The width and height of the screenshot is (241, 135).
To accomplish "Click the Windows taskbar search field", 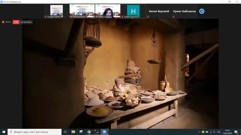I will [x=35, y=132].
